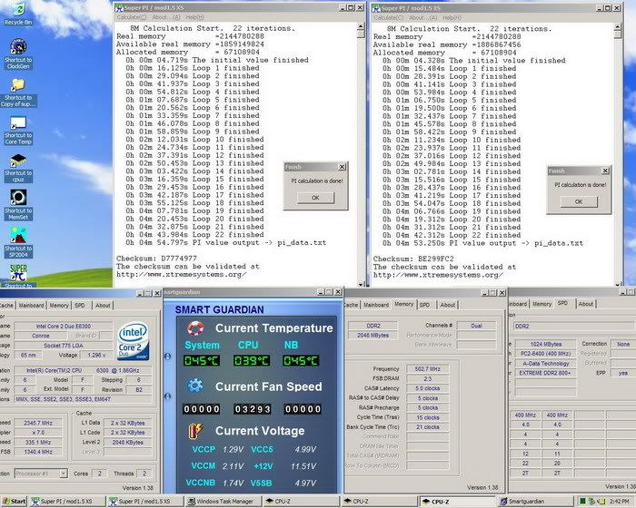Click the scroll-up arrow in the BE299FC2 Super PI window

point(617,27)
